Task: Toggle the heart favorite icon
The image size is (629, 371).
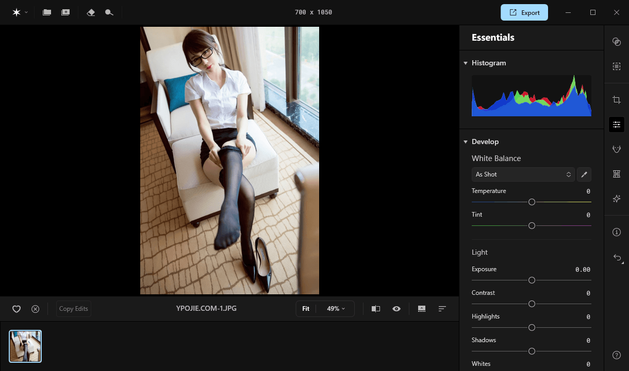Action: (16, 309)
